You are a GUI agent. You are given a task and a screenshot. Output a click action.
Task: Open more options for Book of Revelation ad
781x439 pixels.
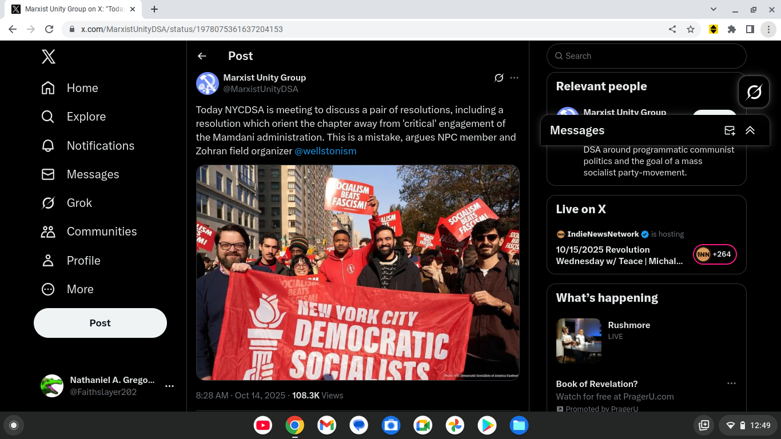731,384
